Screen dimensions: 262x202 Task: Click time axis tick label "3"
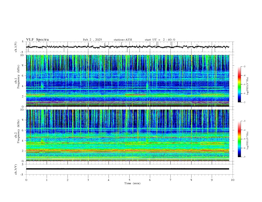pyautogui.click(x=88, y=180)
